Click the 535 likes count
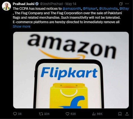Viewport: 133px width, 119px height. coord(73,114)
